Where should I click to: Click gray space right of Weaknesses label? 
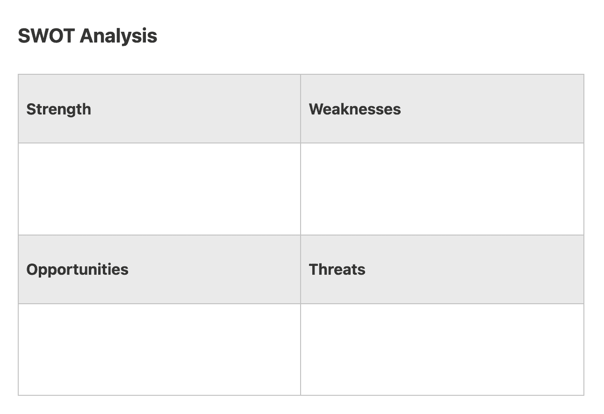click(x=491, y=109)
